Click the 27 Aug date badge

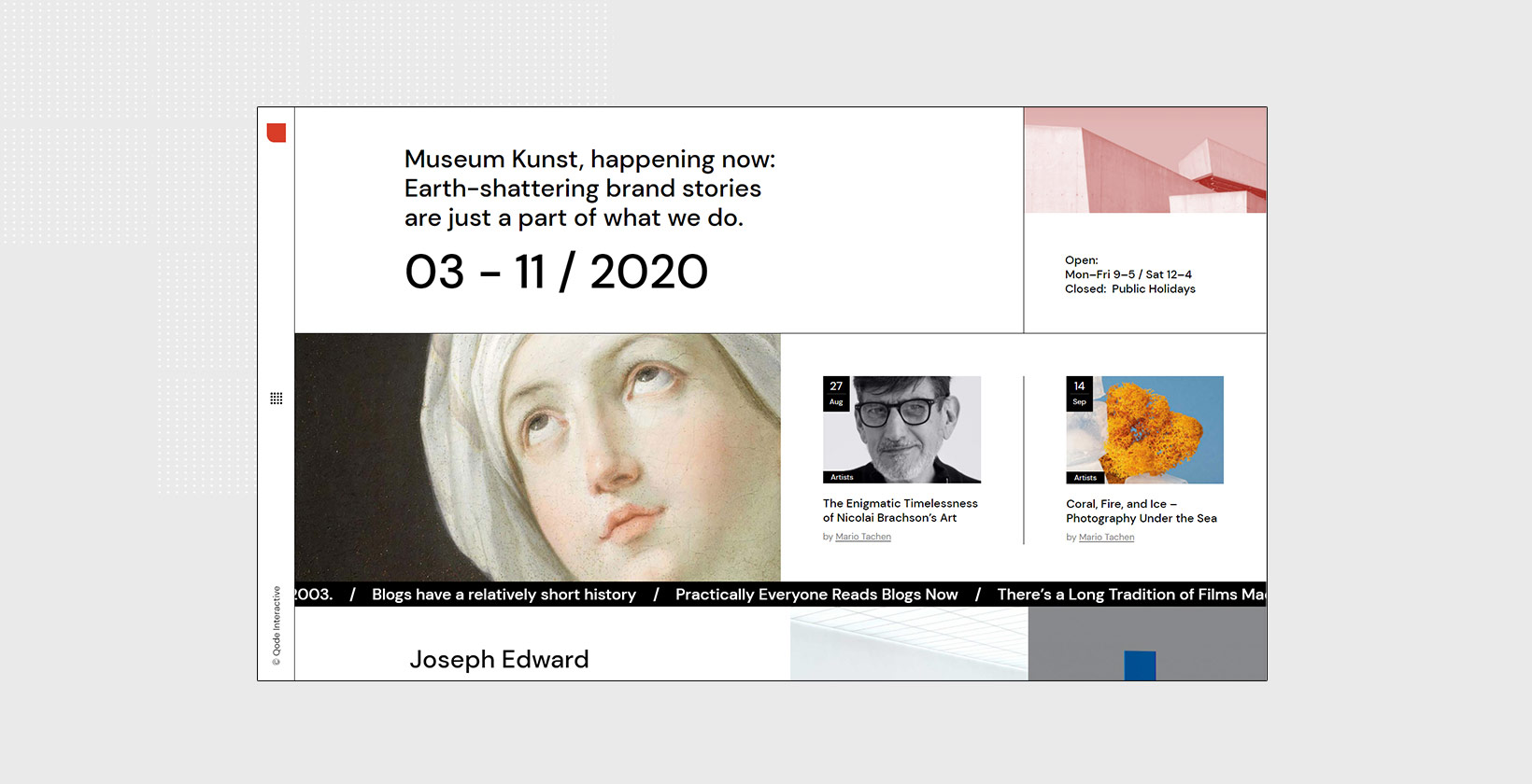pos(836,393)
